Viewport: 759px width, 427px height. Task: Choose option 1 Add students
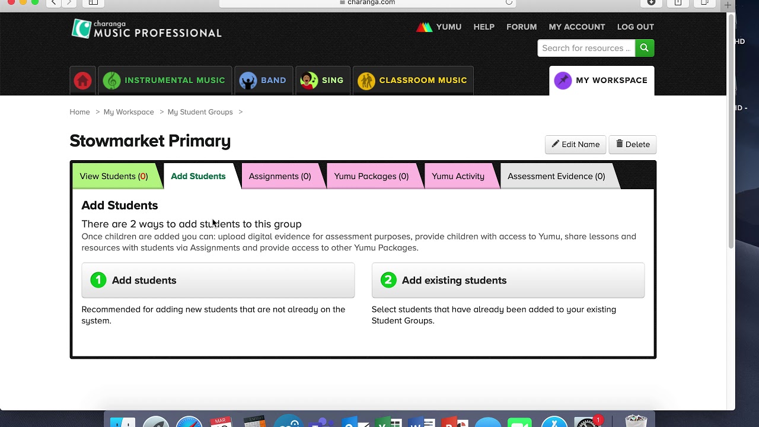pos(218,280)
